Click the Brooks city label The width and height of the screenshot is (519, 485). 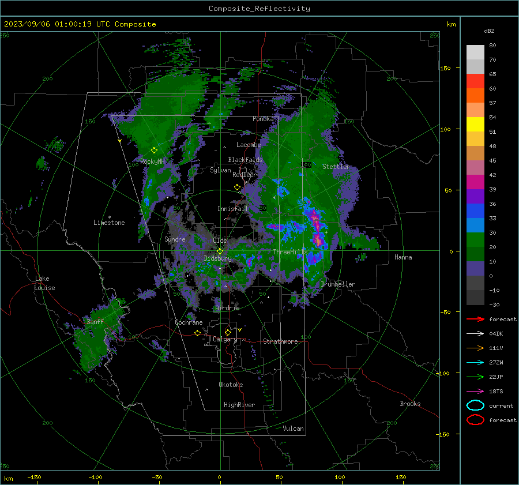410,404
